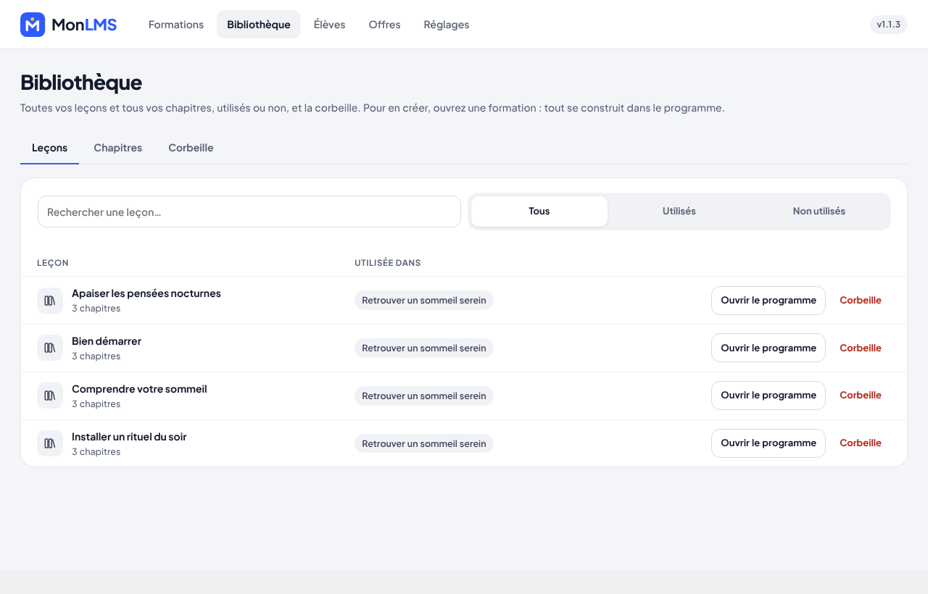The width and height of the screenshot is (928, 594).
Task: Click the formation tag in the Apaiser les pensées nocturnes row
Action: pyautogui.click(x=424, y=301)
